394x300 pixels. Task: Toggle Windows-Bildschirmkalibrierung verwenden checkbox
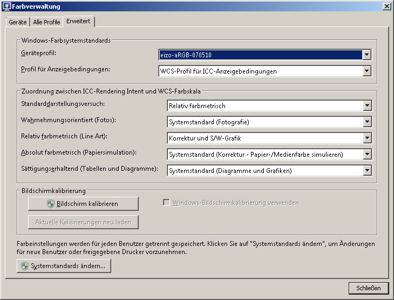167,203
